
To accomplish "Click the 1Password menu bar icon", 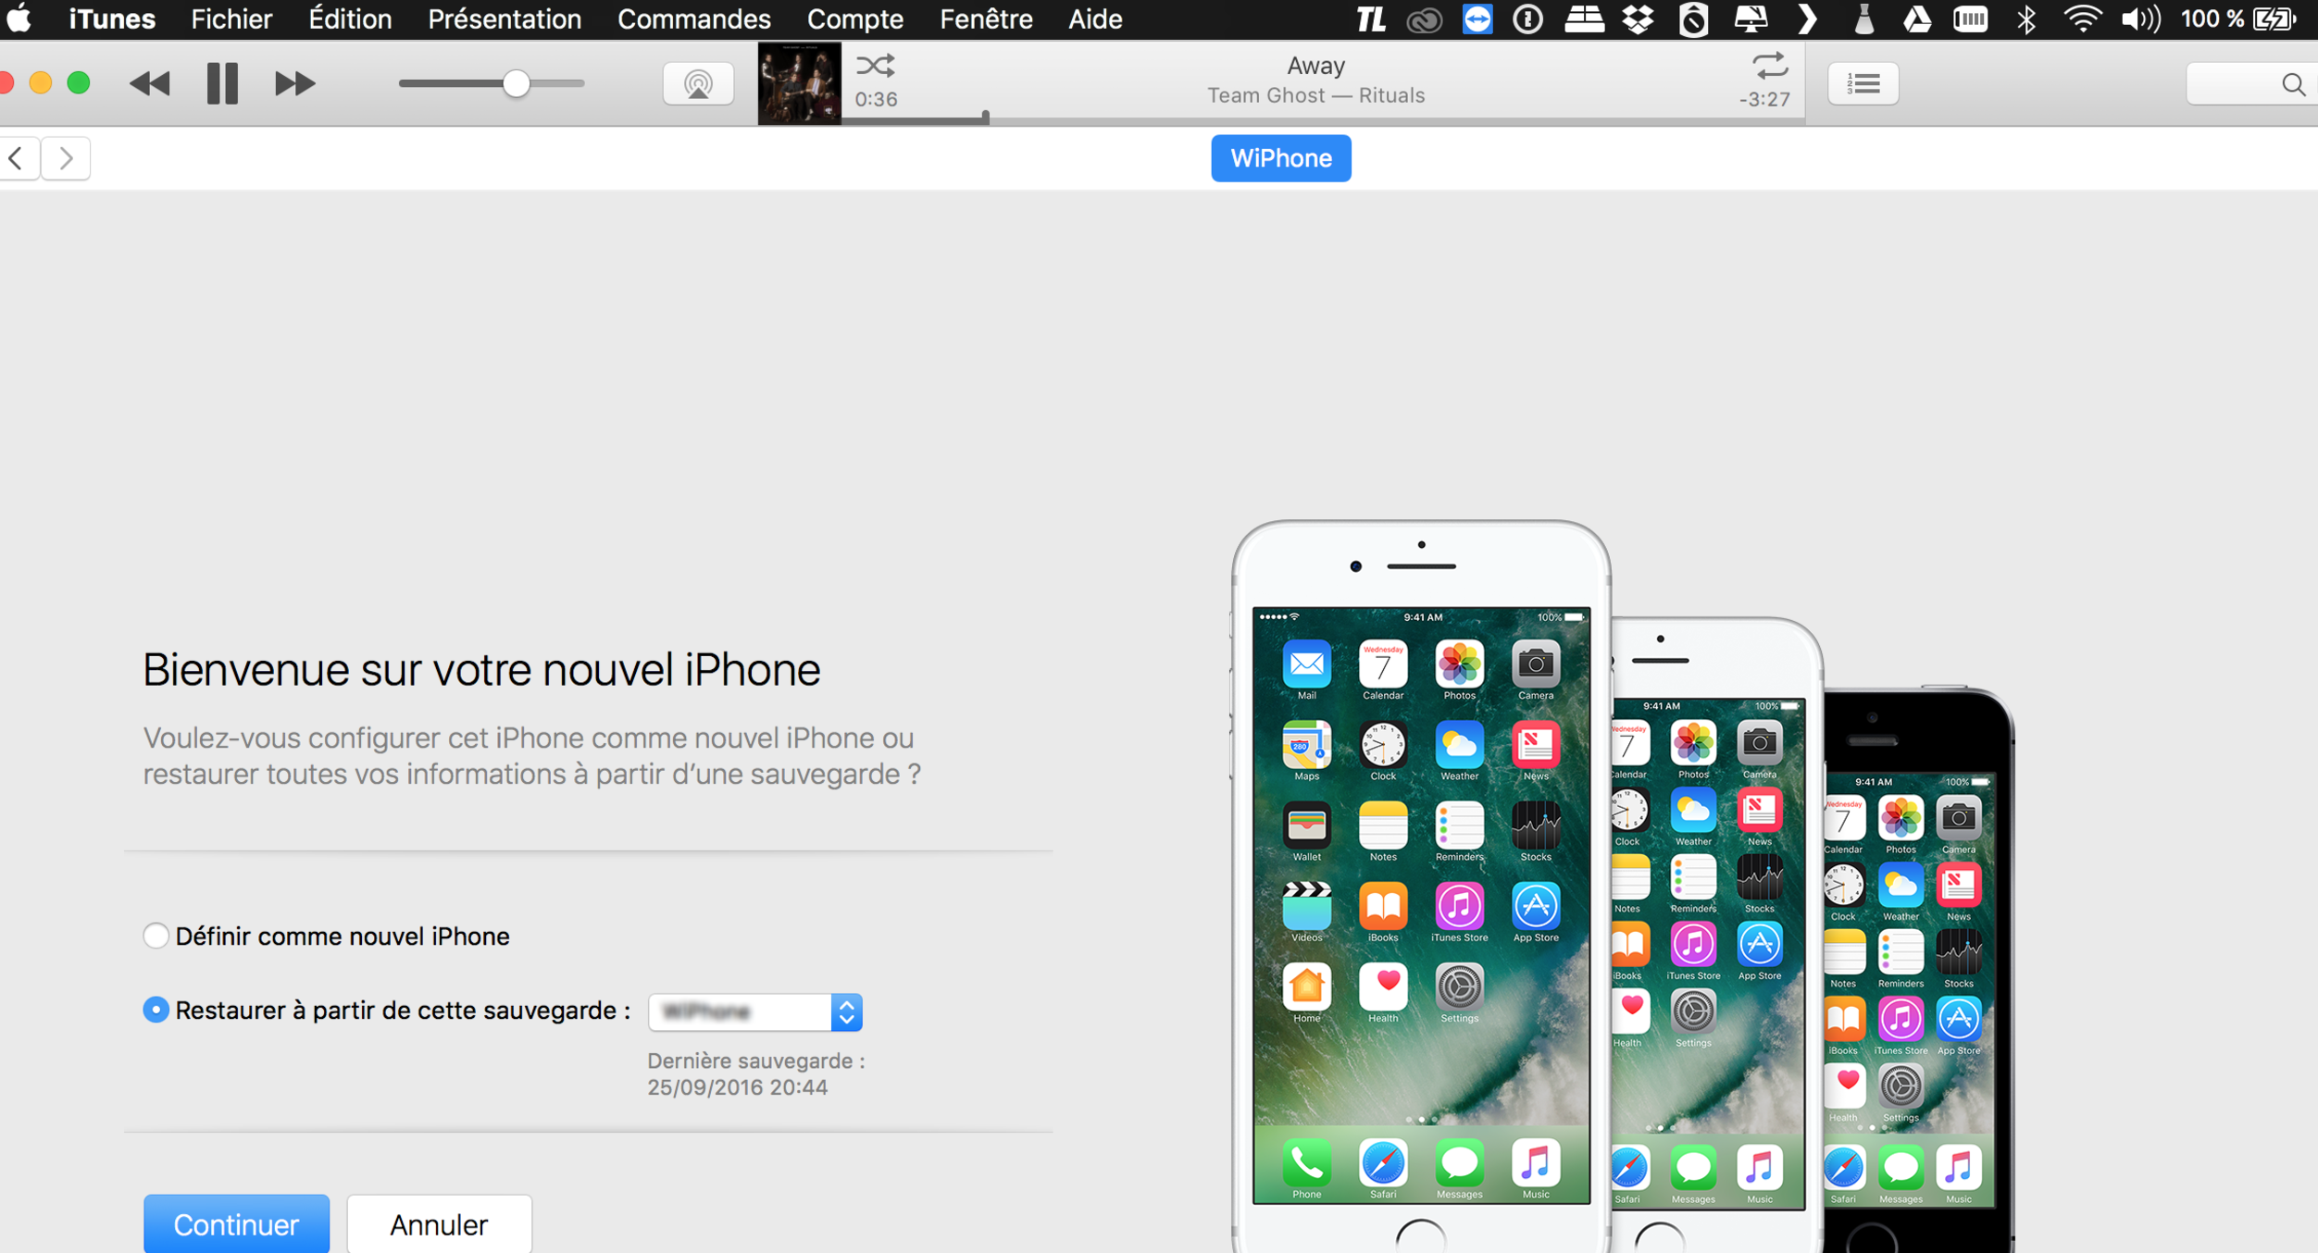I will pos(1527,19).
